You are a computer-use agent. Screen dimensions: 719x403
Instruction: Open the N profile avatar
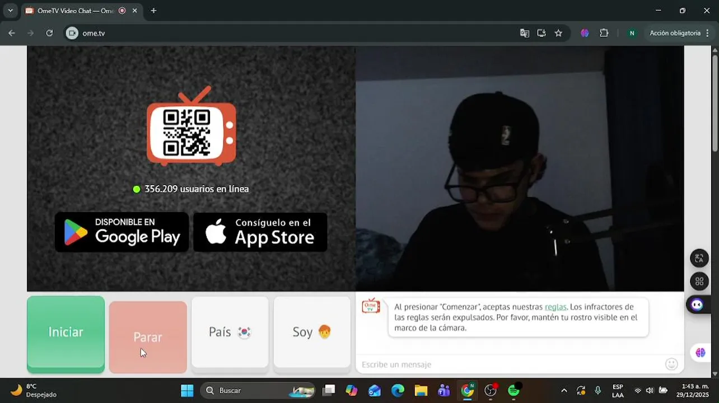(x=632, y=33)
